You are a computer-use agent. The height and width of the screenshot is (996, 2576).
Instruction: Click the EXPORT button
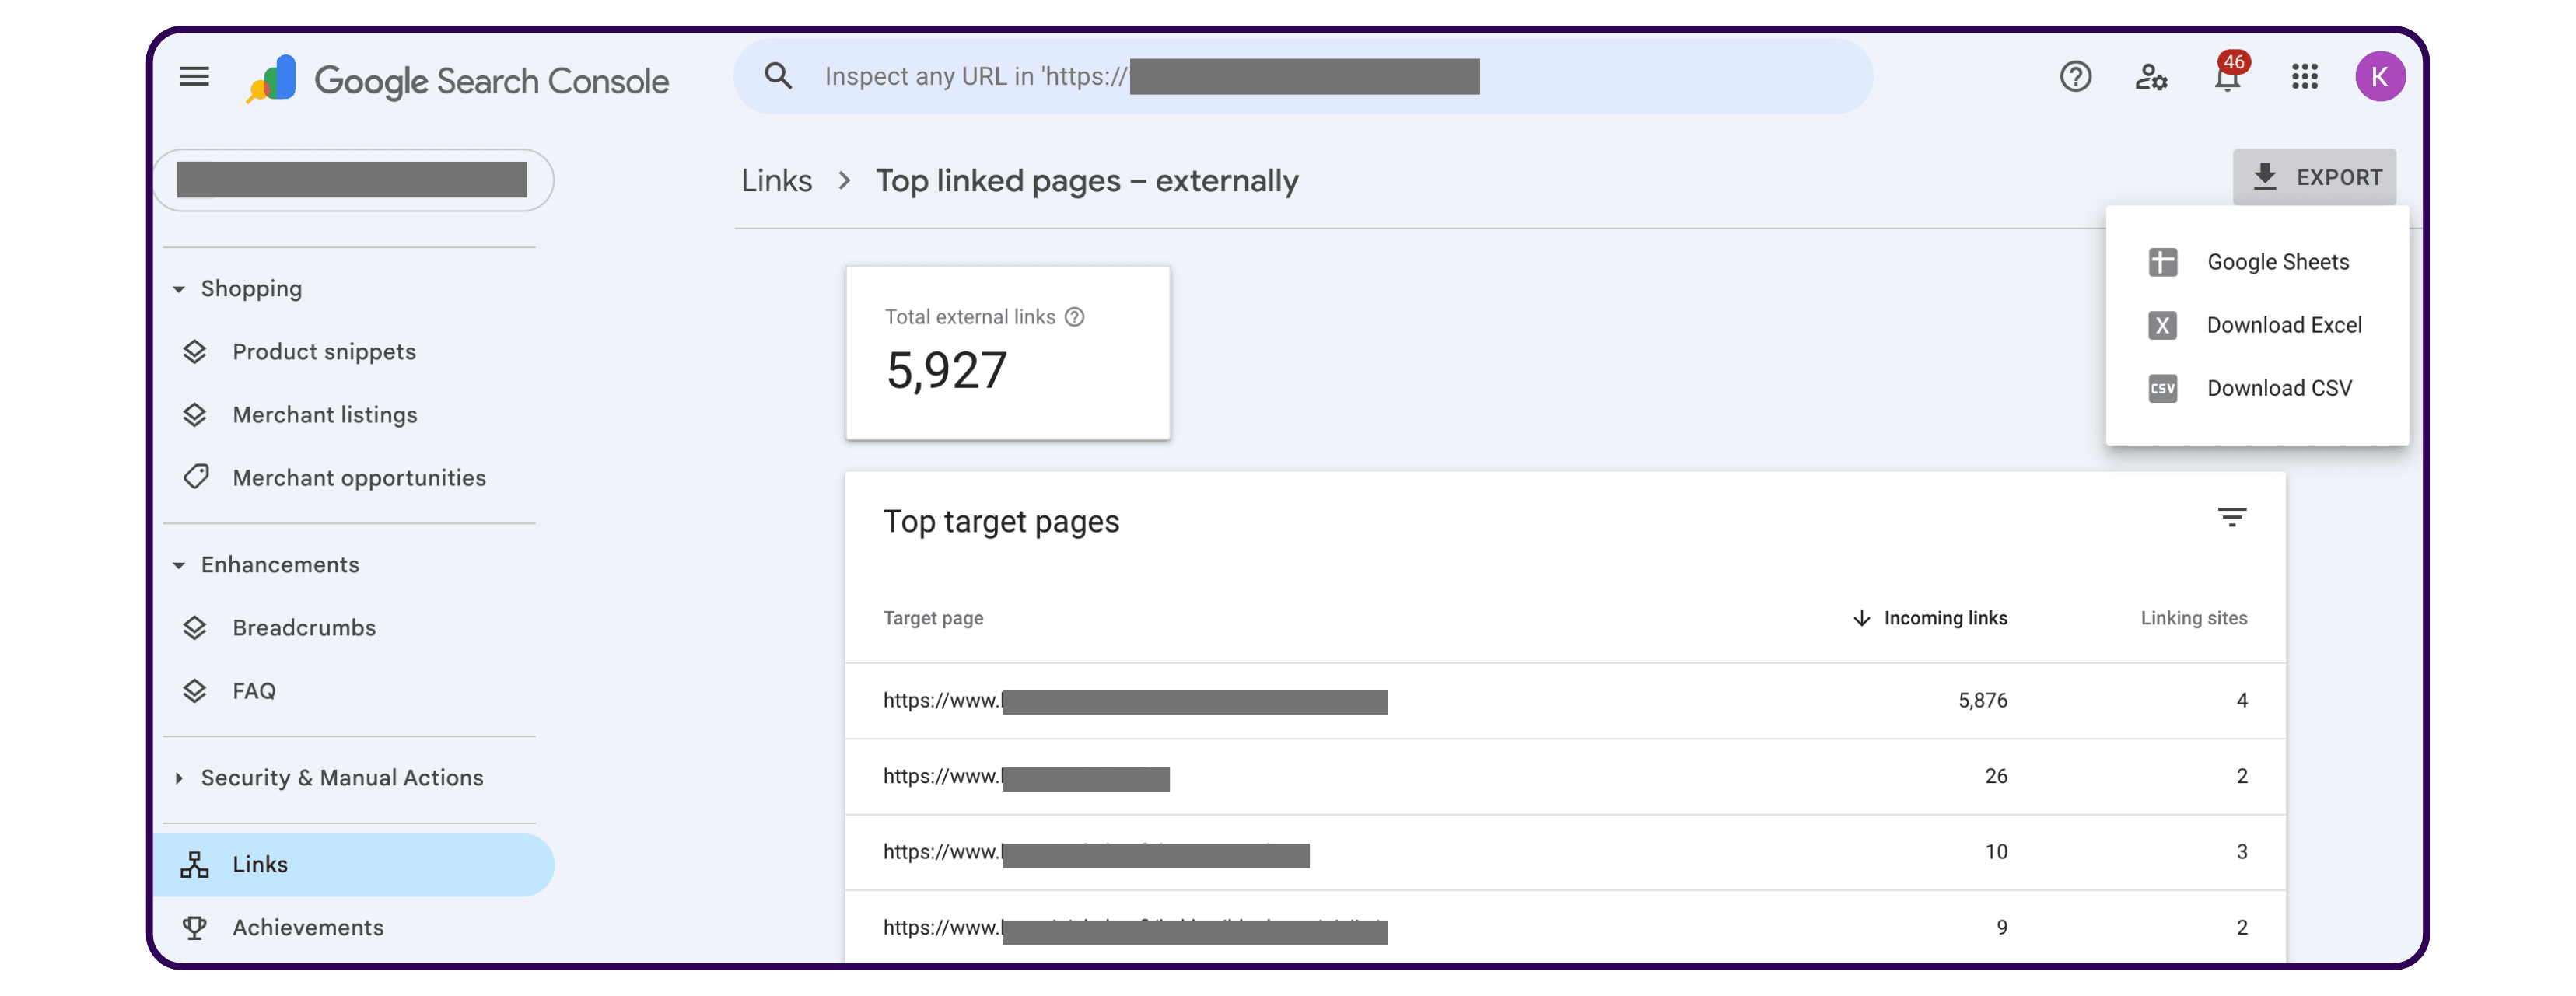coord(2314,177)
